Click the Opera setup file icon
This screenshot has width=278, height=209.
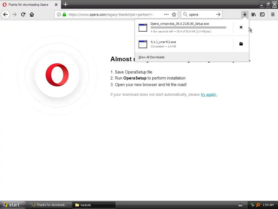[143, 27]
